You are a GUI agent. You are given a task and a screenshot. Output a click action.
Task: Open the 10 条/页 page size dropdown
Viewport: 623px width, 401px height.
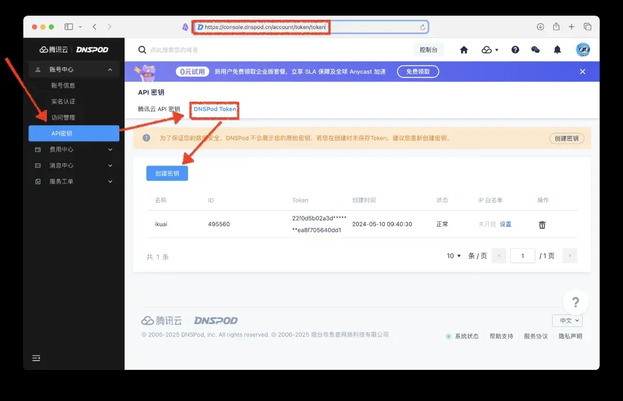[x=454, y=256]
